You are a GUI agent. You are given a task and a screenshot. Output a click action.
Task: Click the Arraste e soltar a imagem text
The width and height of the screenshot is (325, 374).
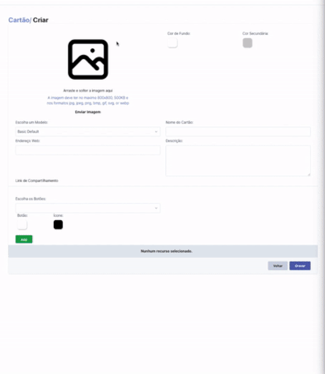pyautogui.click(x=88, y=91)
